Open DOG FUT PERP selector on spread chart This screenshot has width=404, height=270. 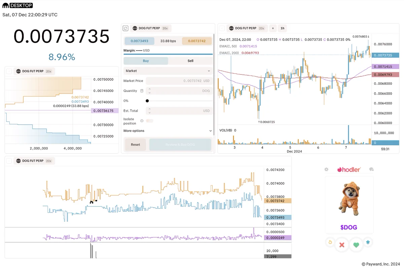tap(34, 161)
